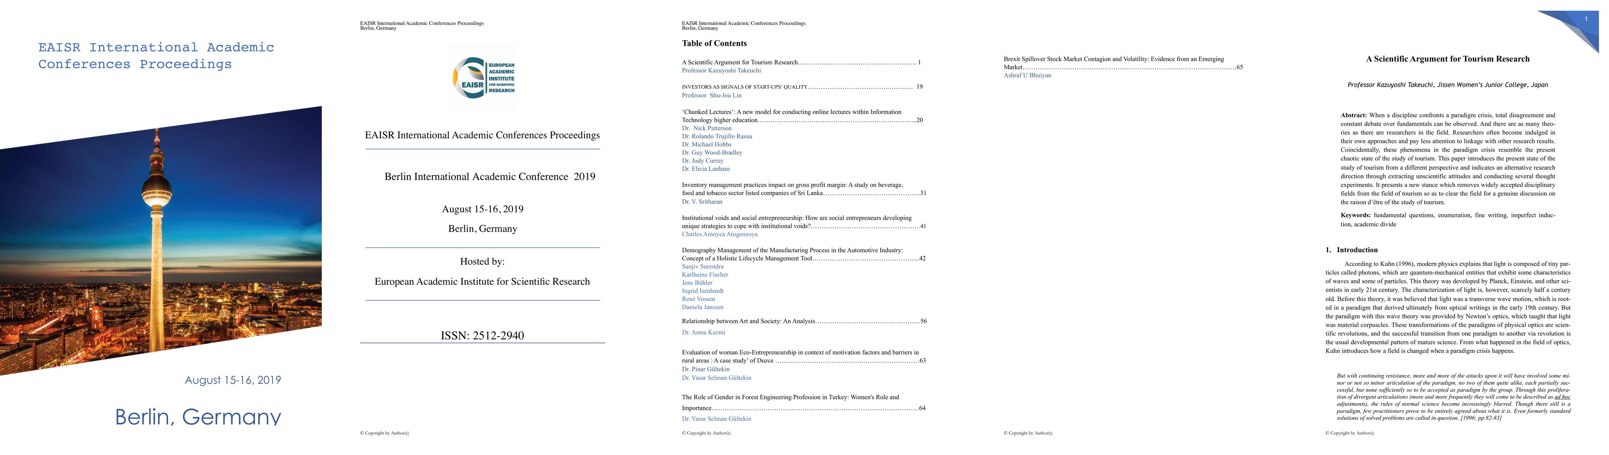Open author link Dr. Asma Kazmi
1609x455 pixels.
click(x=703, y=332)
